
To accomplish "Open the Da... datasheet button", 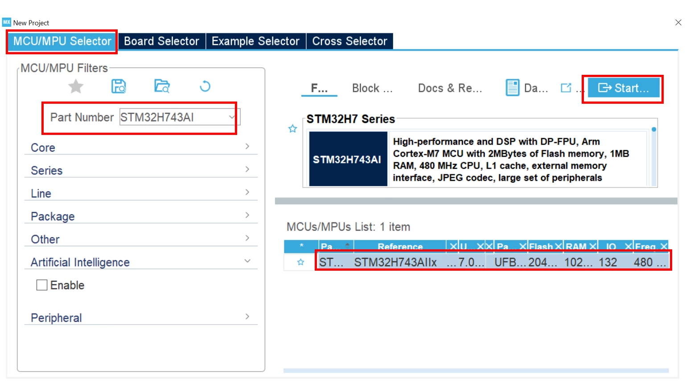I will [527, 88].
